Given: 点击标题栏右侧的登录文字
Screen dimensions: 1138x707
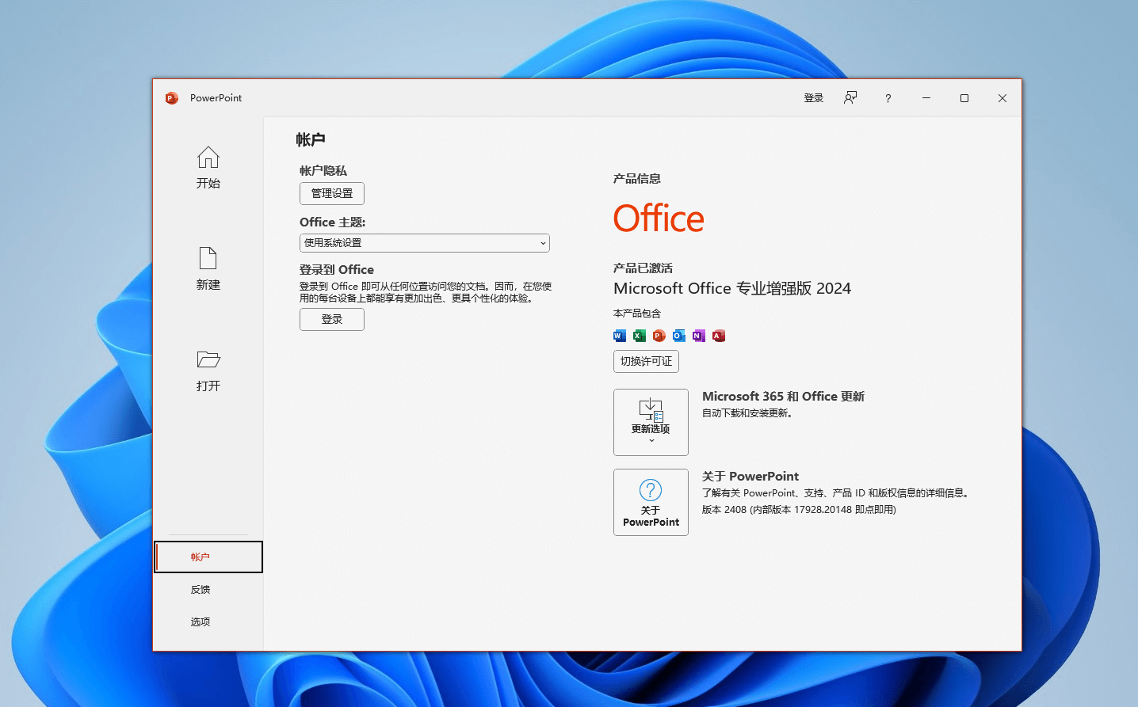Looking at the screenshot, I should [813, 97].
